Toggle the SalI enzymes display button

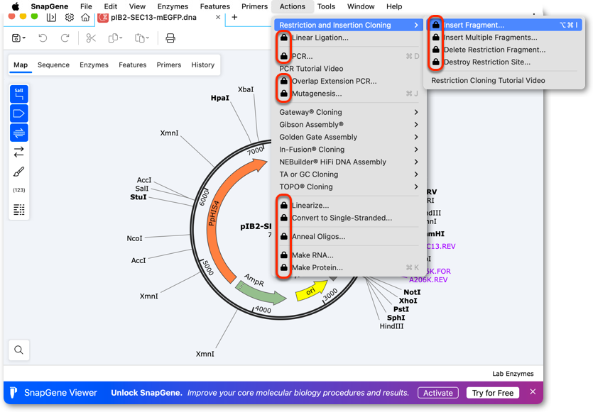tap(19, 94)
